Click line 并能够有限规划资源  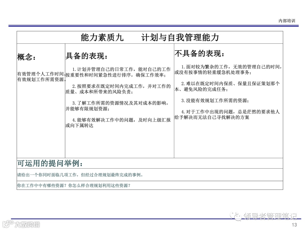pos(87,109)
